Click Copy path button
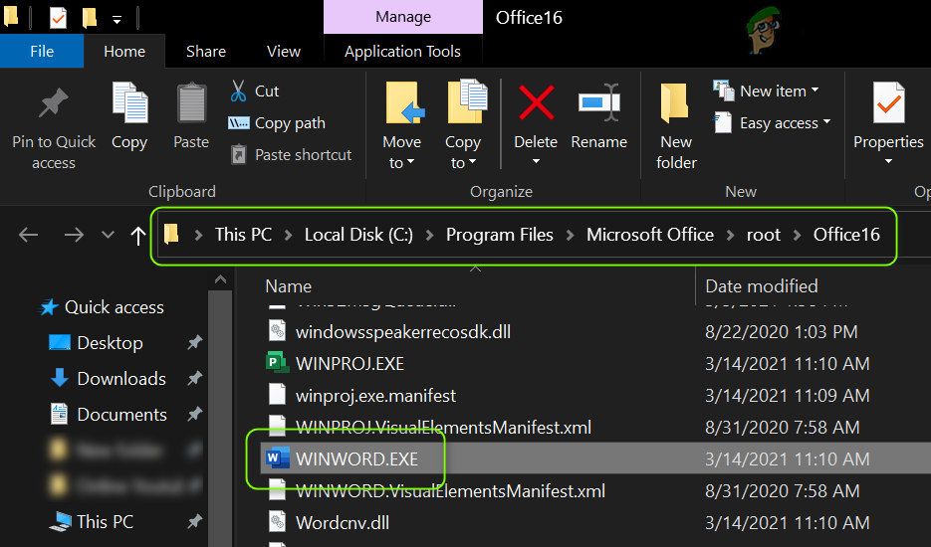931x547 pixels. click(277, 122)
